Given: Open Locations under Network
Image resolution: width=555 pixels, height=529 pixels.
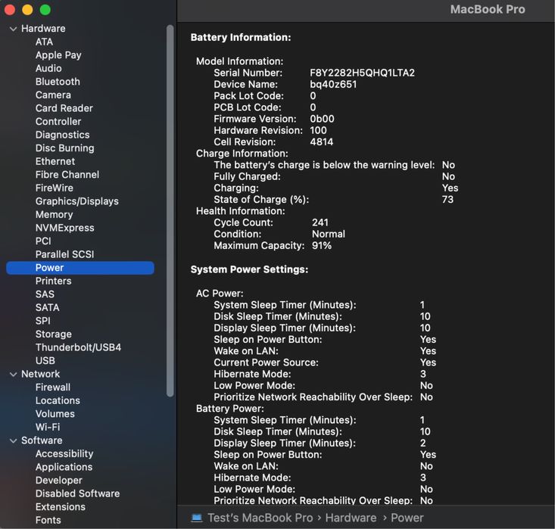Looking at the screenshot, I should pyautogui.click(x=58, y=400).
